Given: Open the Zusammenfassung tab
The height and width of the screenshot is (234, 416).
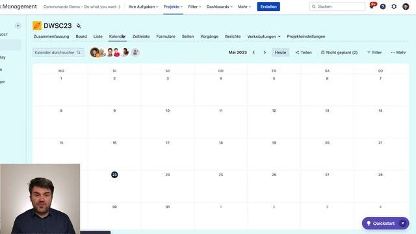Looking at the screenshot, I should tap(51, 36).
